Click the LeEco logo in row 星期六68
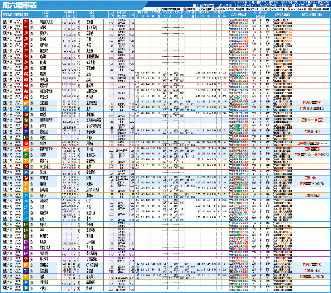 tap(323, 143)
